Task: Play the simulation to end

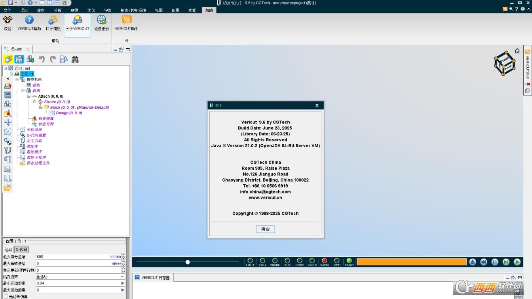Action: 517,262
